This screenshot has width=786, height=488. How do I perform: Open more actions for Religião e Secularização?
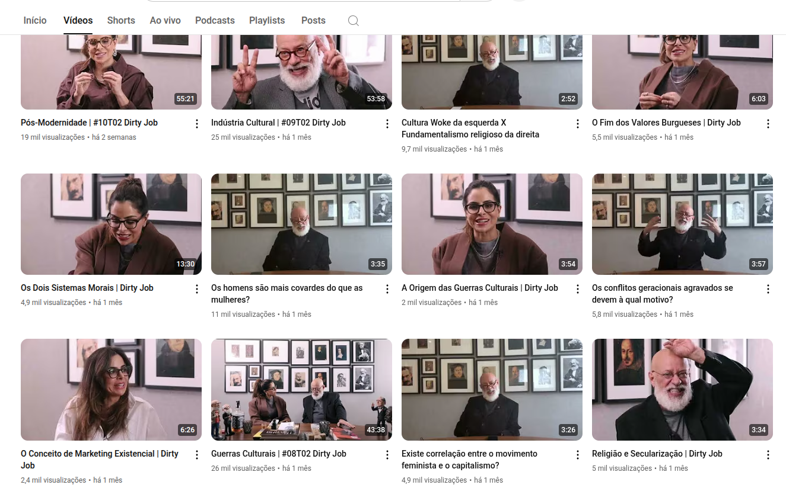tap(768, 455)
